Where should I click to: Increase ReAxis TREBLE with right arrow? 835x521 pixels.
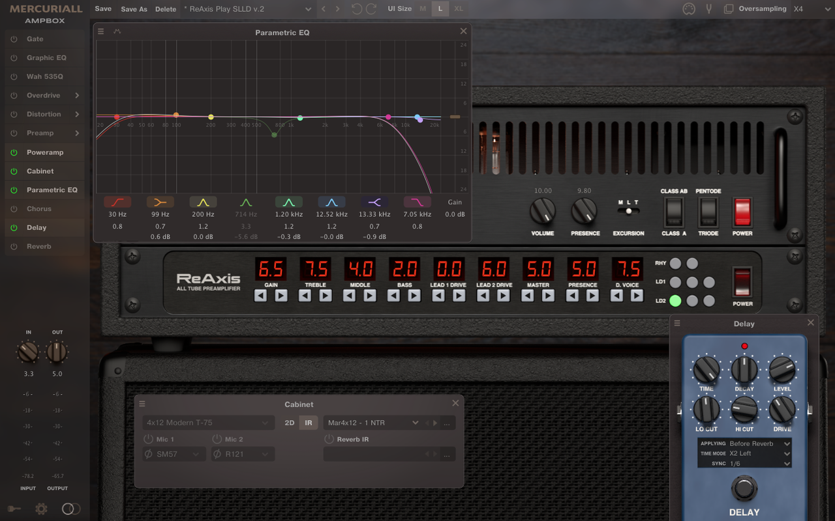coord(326,296)
